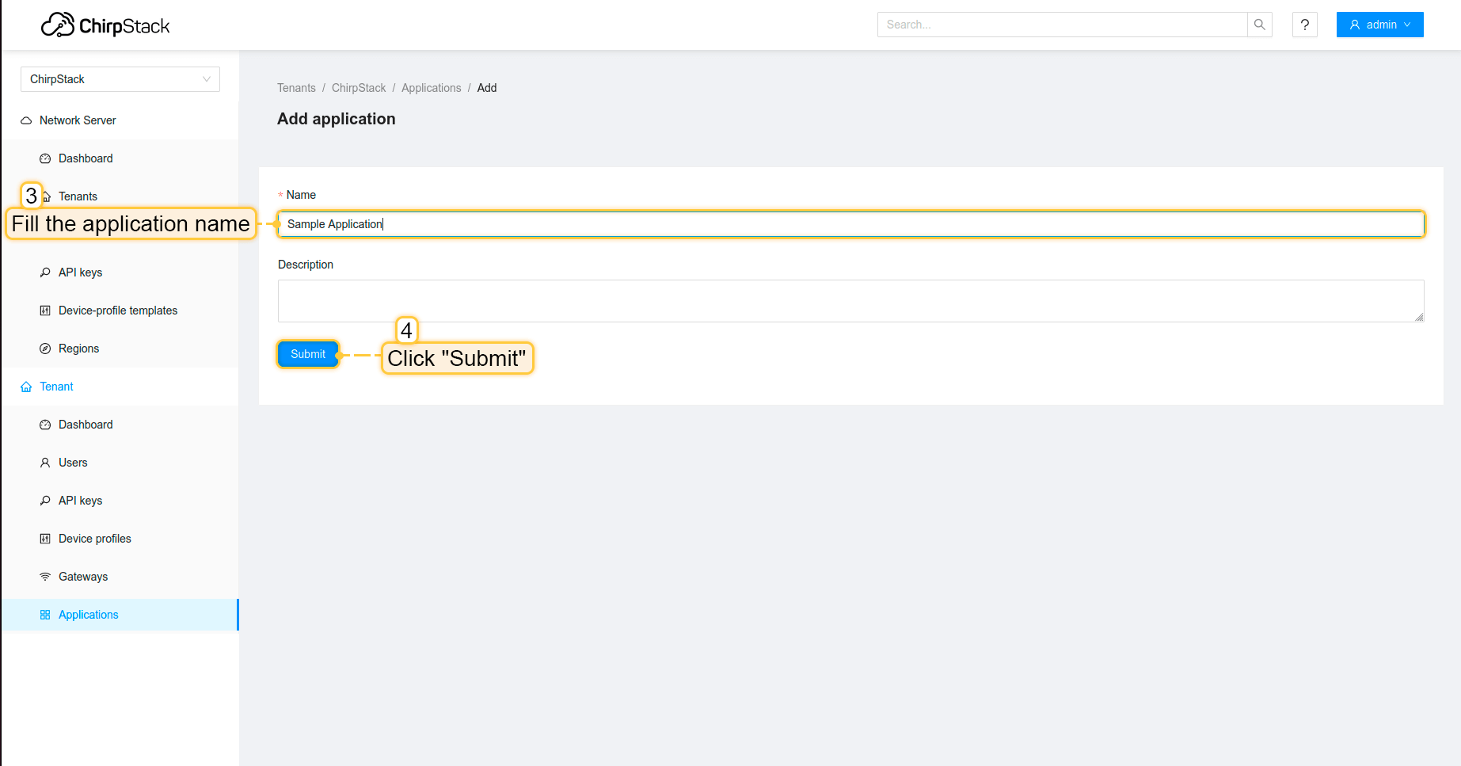This screenshot has height=766, width=1461.
Task: Open Device profiles in Tenant menu
Action: click(x=95, y=539)
